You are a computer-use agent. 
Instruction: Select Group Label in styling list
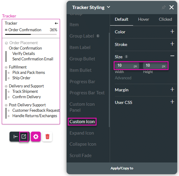pyautogui.click(x=82, y=36)
